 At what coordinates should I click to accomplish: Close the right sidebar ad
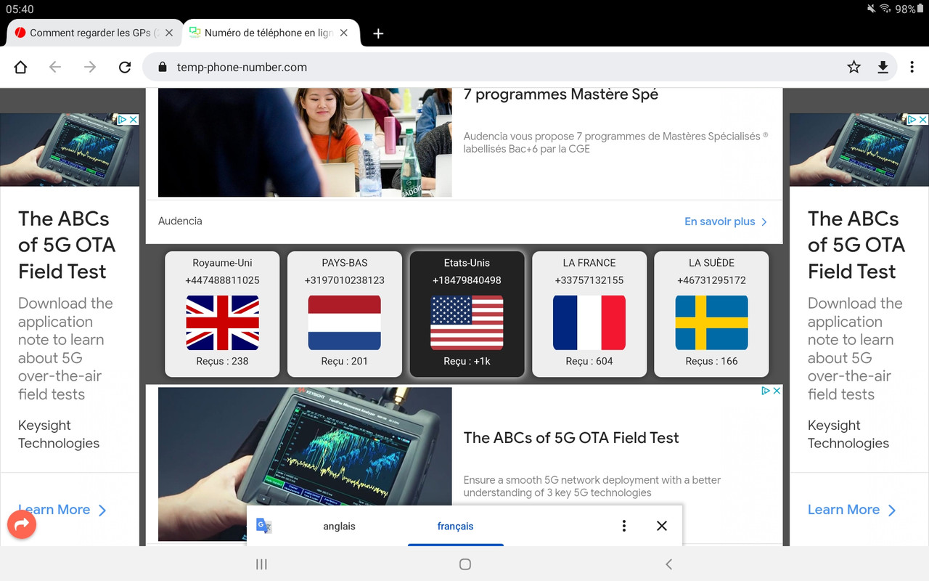coord(923,119)
